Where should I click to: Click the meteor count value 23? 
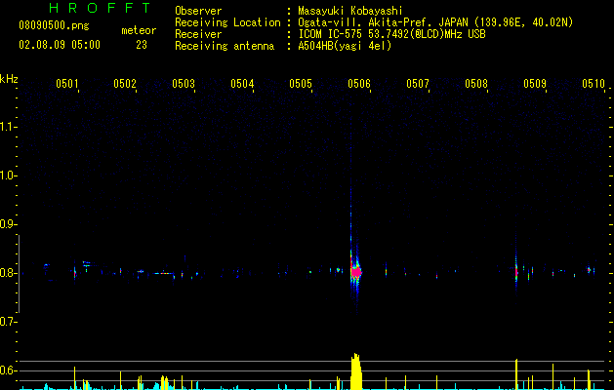(142, 45)
